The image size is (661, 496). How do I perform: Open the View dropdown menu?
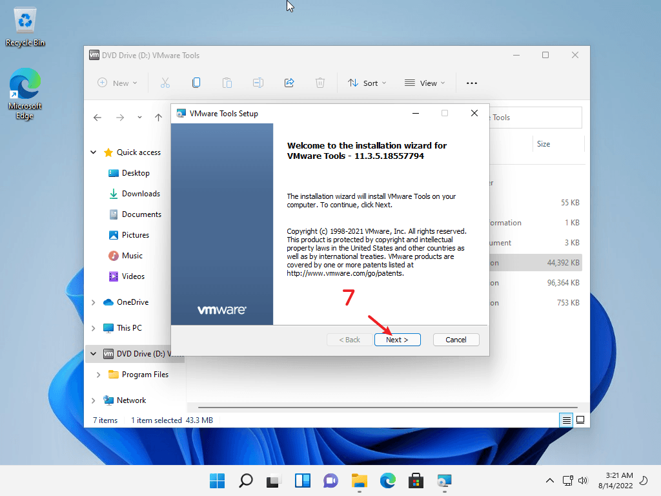click(x=425, y=83)
